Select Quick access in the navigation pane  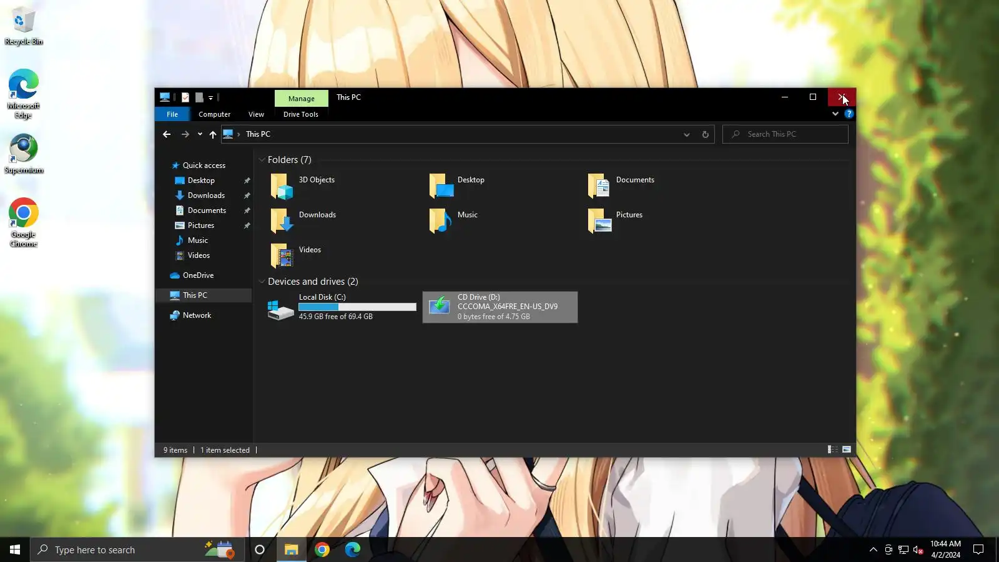(204, 165)
